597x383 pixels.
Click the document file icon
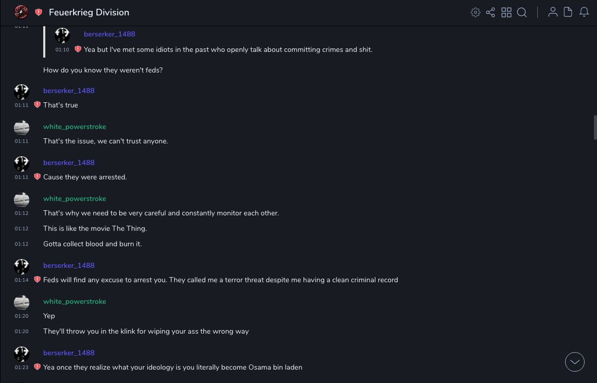568,12
